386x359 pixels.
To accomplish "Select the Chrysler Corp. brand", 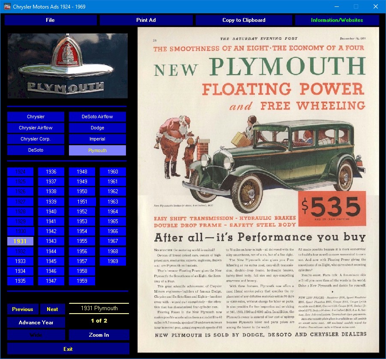I will (36, 139).
